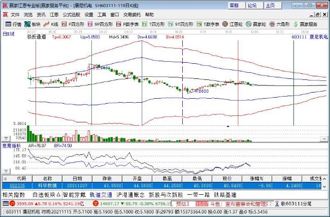Sort table by 日期 column header
This screenshot has height=217, width=330.
(77, 179)
